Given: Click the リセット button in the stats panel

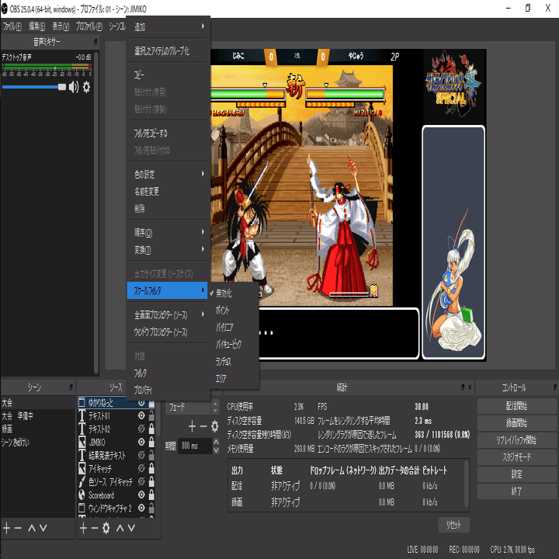Looking at the screenshot, I should (454, 524).
